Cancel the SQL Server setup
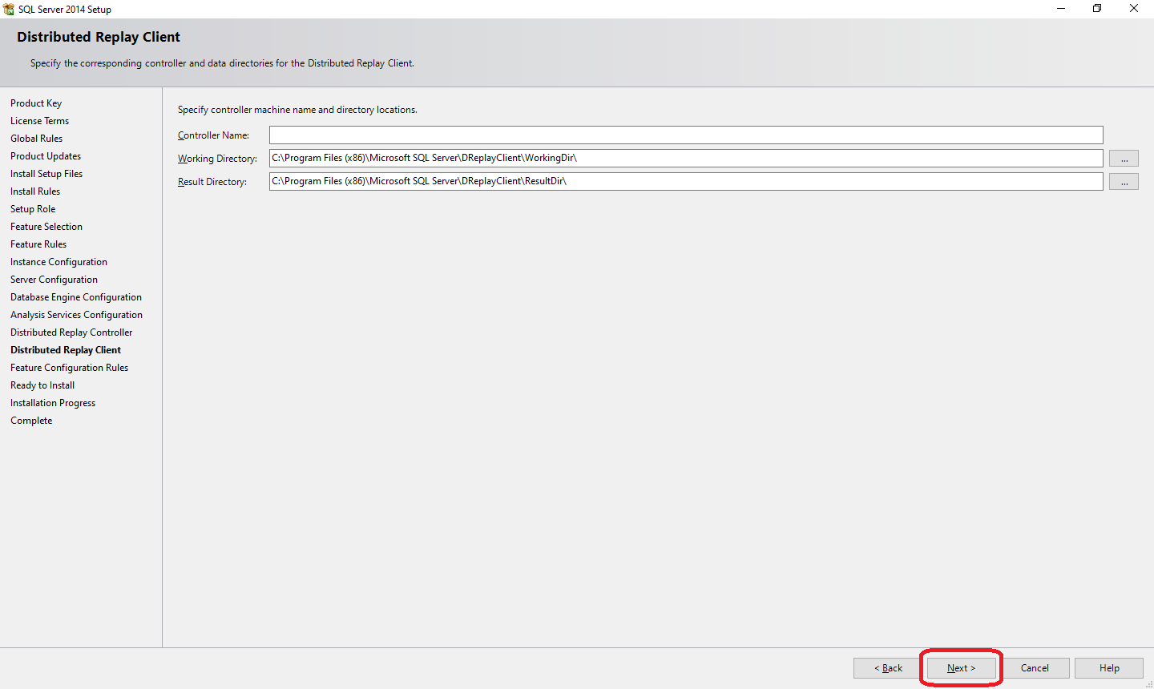 [x=1035, y=668]
